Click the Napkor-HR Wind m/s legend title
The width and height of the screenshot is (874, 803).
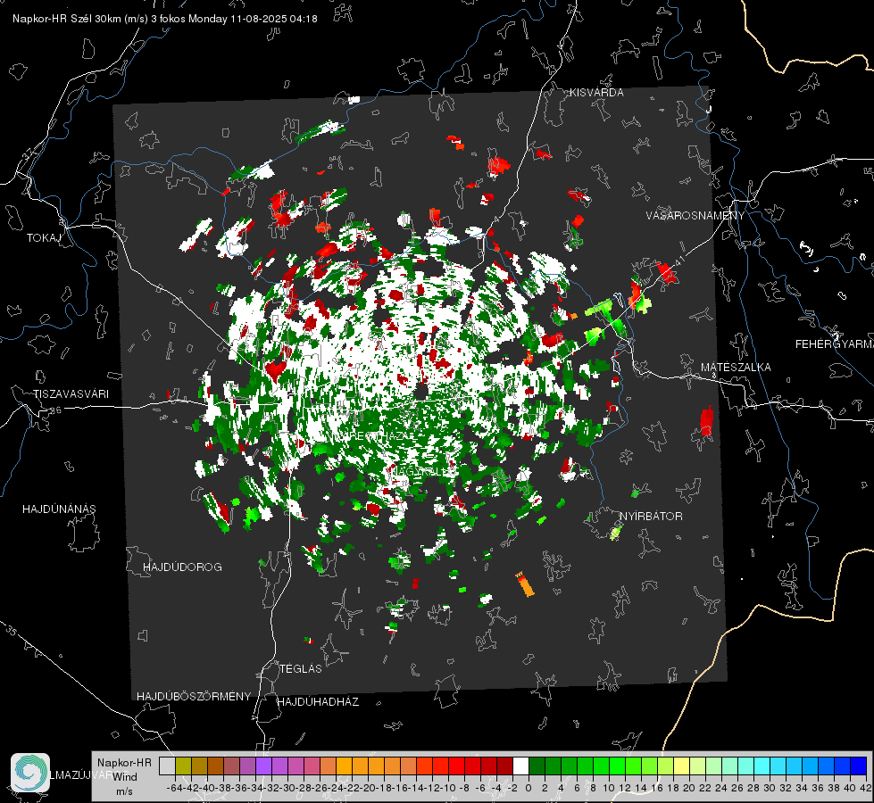pos(124,777)
